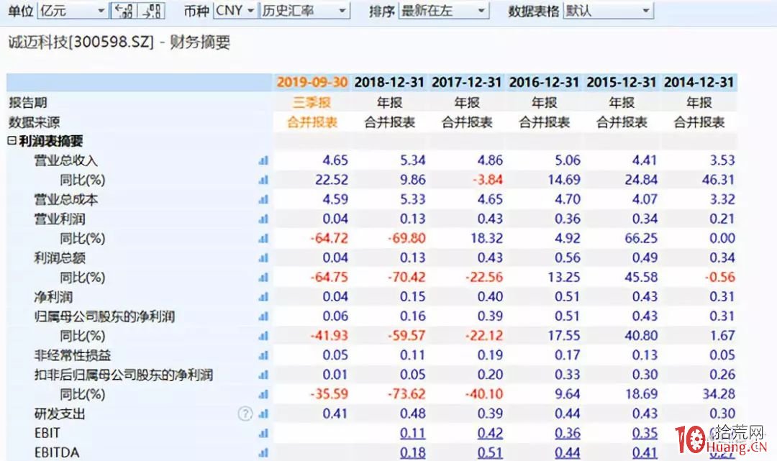Open the 2018 EBITDA value link 0.18

[413, 452]
